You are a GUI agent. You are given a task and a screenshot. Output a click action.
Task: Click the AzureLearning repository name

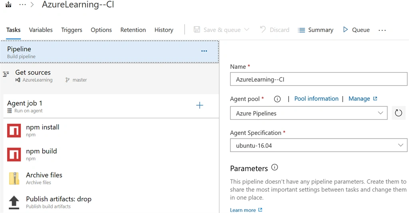tap(37, 80)
